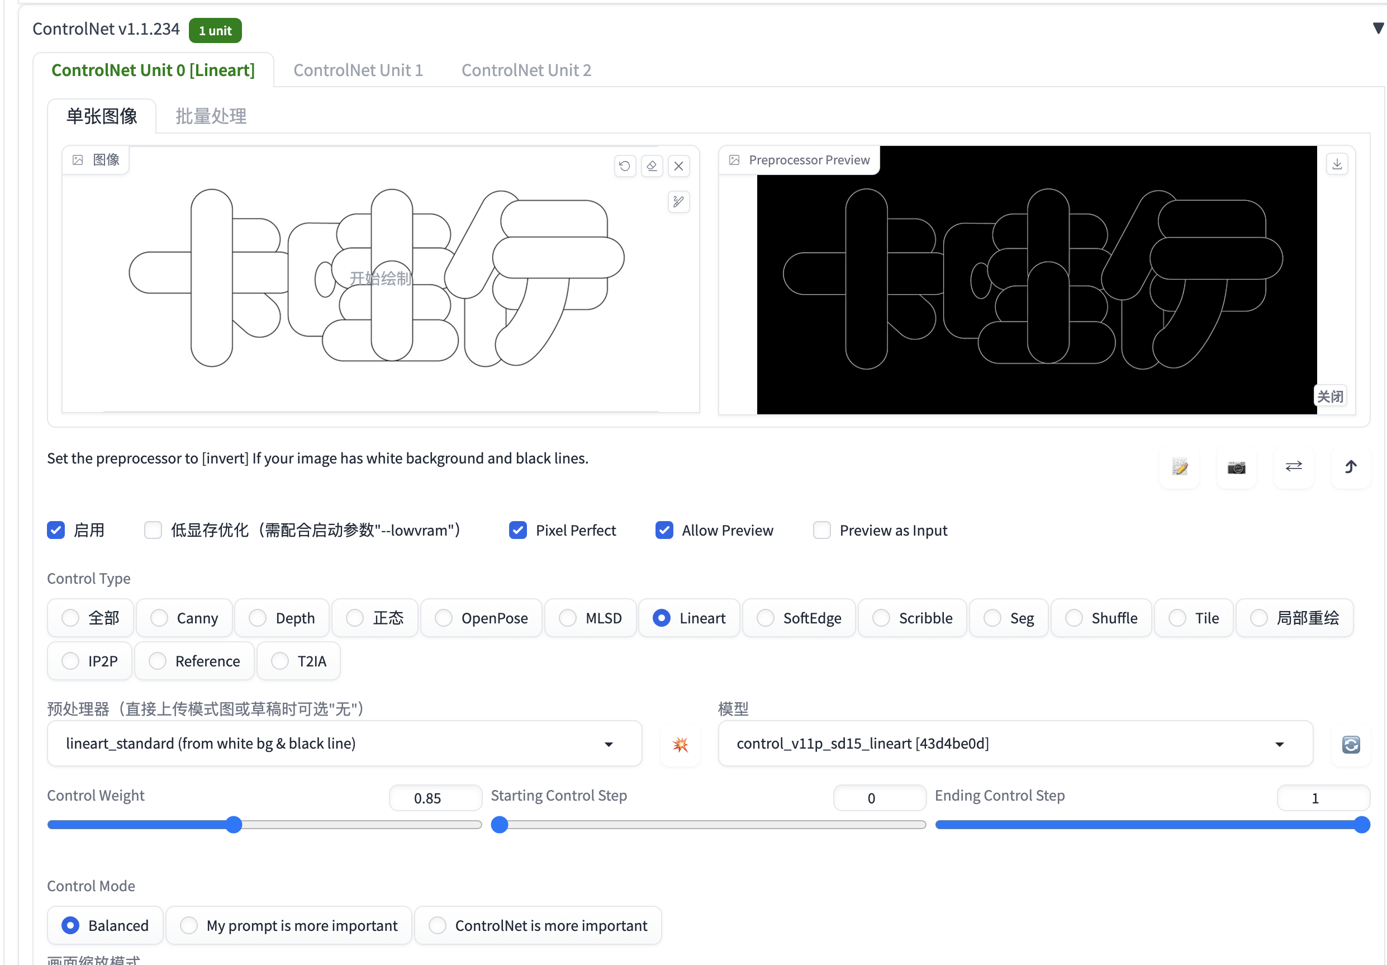
Task: Open the preprocessor lineart_standard dropdown
Action: pos(344,743)
